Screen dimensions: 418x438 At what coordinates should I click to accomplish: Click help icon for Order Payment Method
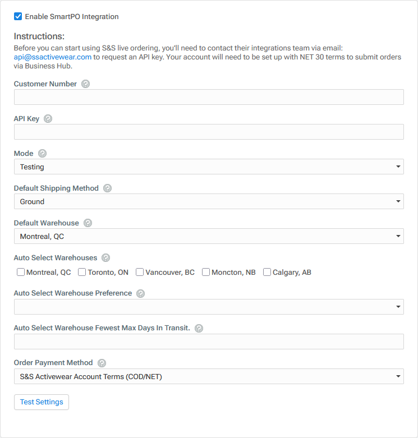[102, 363]
